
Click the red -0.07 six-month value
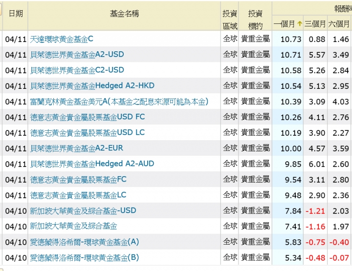339,258
